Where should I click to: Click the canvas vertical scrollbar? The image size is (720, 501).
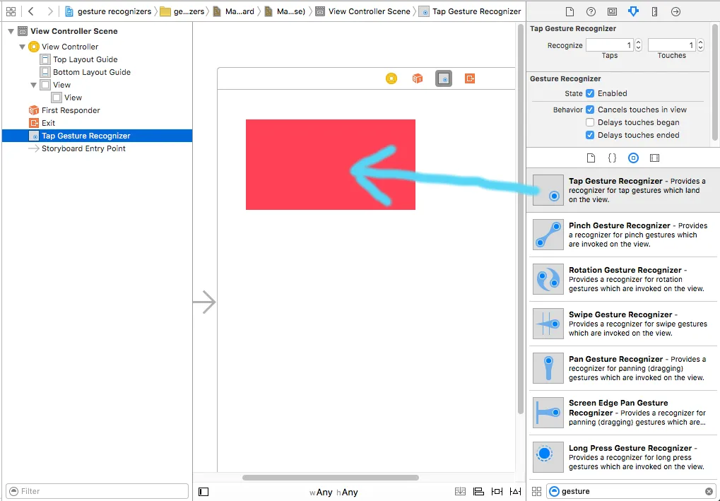520,219
